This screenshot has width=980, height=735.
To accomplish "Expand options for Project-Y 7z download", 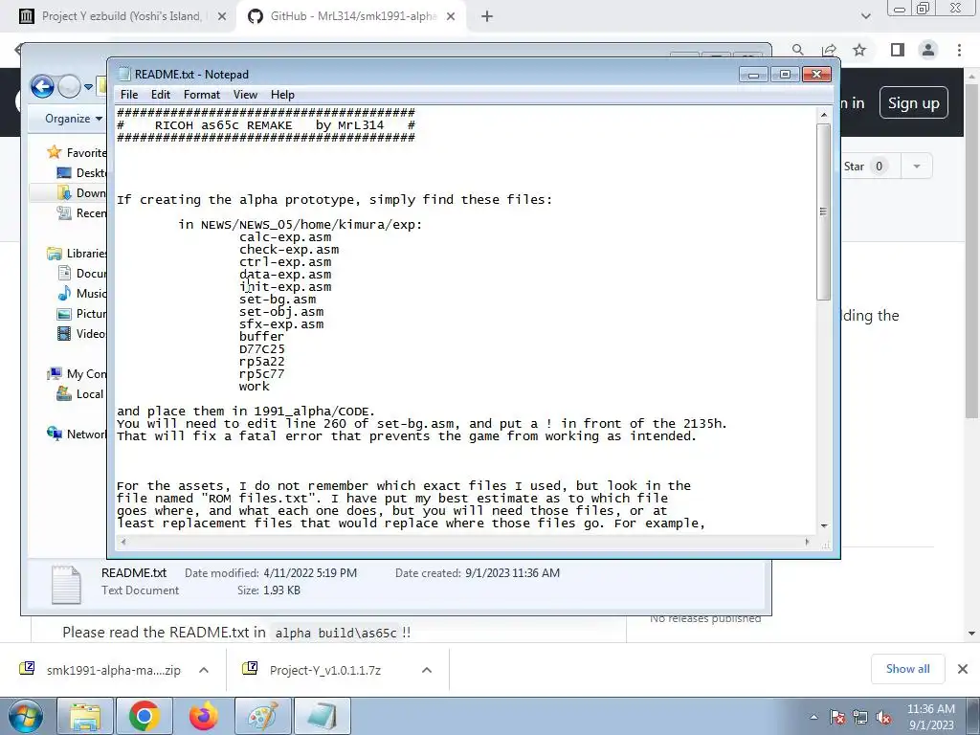I will click(x=426, y=670).
